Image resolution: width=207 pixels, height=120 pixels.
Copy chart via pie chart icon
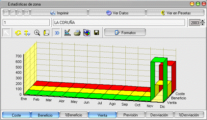(x=87, y=33)
